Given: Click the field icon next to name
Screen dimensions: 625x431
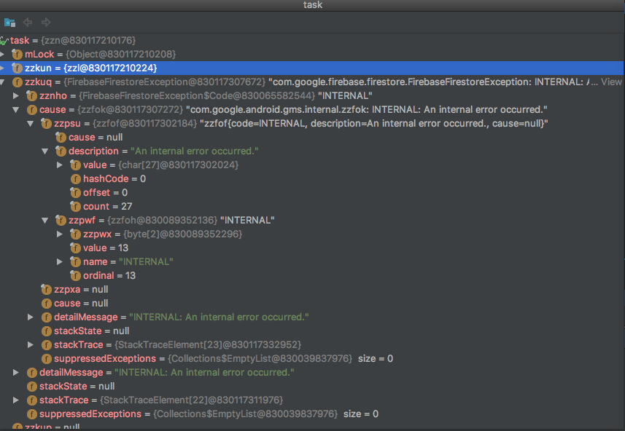Looking at the screenshot, I should (75, 262).
